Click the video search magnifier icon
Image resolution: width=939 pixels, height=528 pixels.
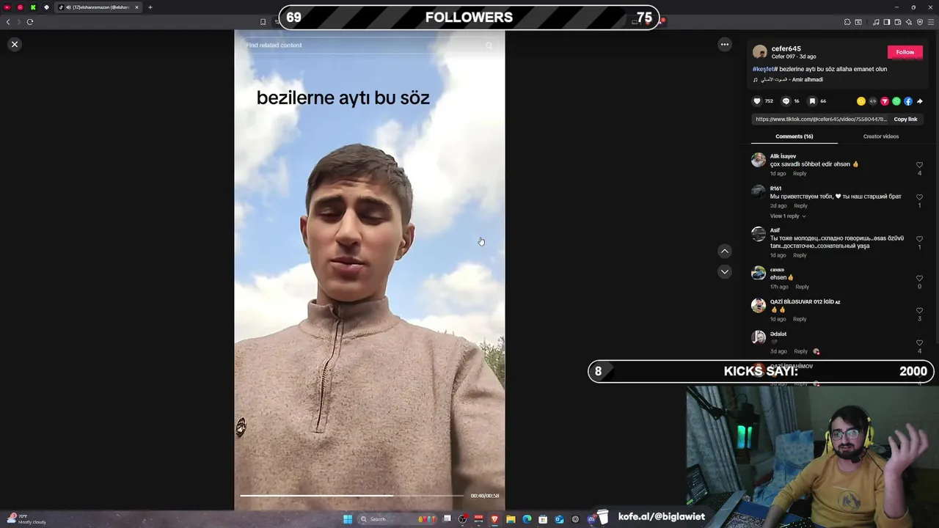pyautogui.click(x=489, y=45)
